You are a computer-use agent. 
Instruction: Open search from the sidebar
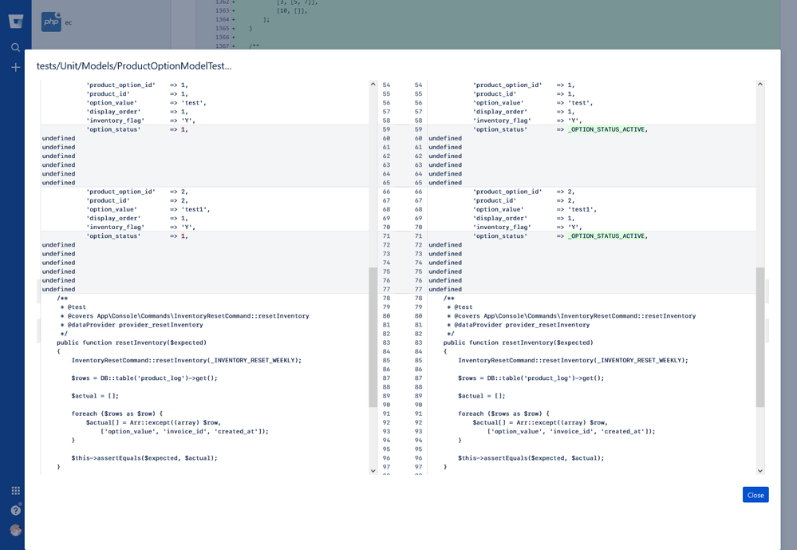tap(16, 47)
